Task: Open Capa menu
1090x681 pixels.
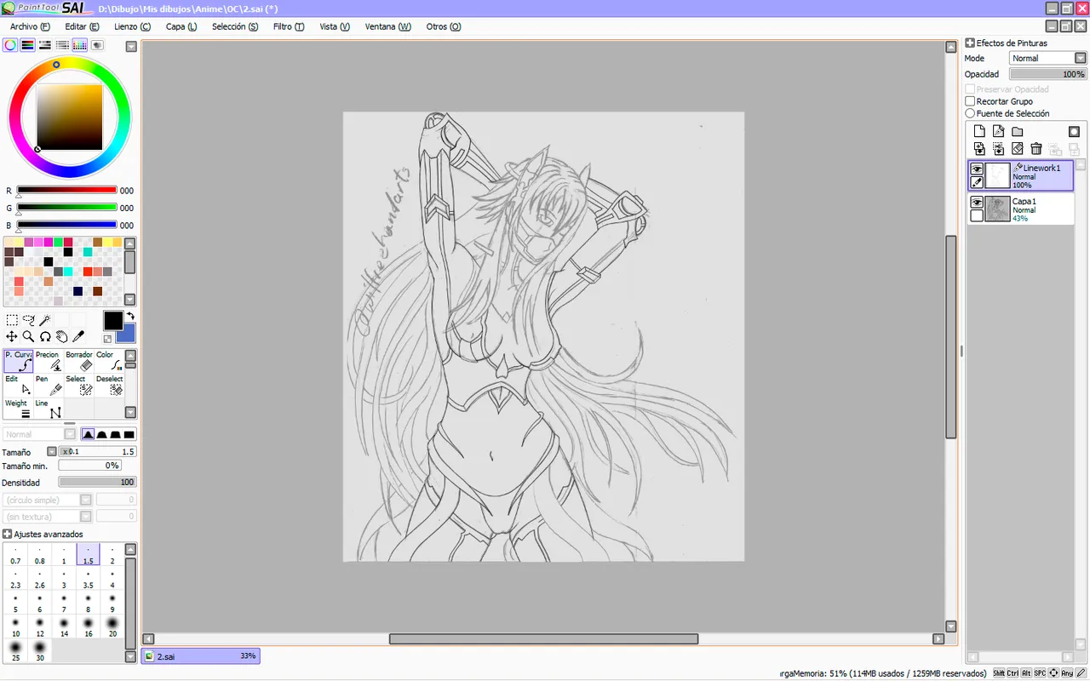Action: 181,26
